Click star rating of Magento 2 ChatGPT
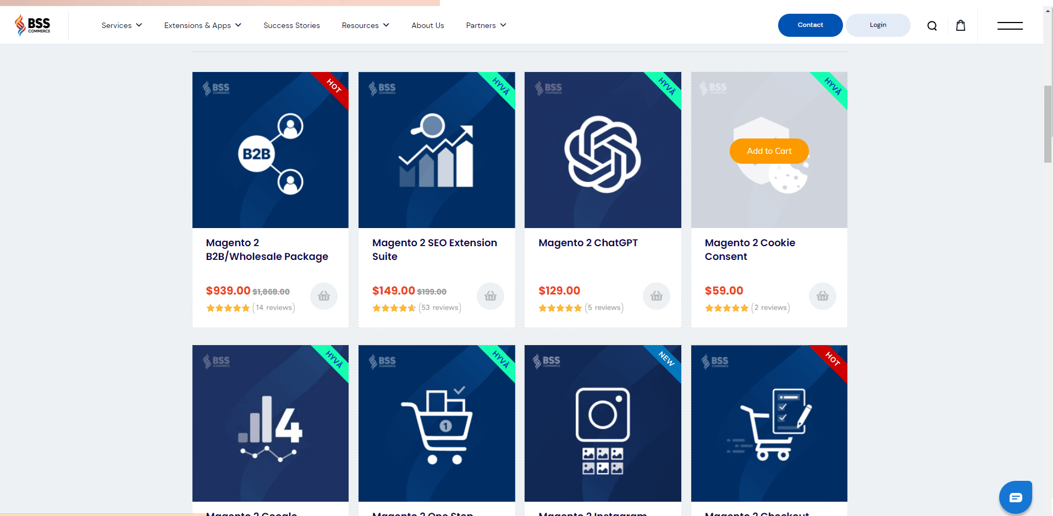The image size is (1053, 516). coord(560,308)
